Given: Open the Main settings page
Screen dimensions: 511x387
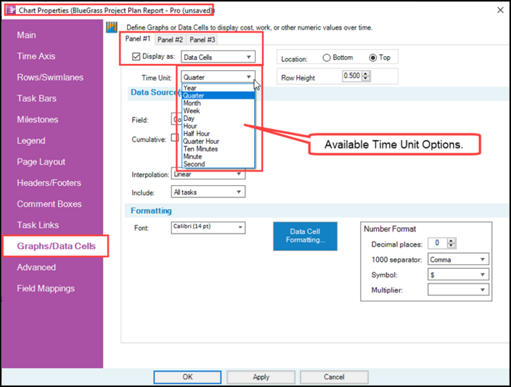Looking at the screenshot, I should 26,35.
